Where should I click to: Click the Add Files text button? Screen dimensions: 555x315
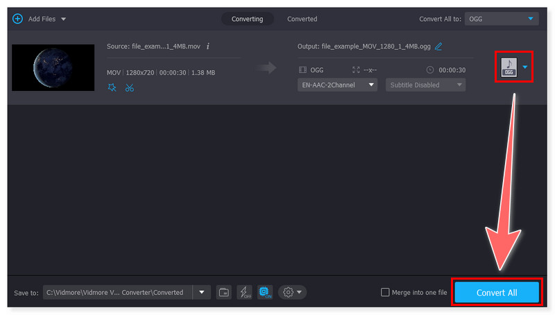pos(43,19)
